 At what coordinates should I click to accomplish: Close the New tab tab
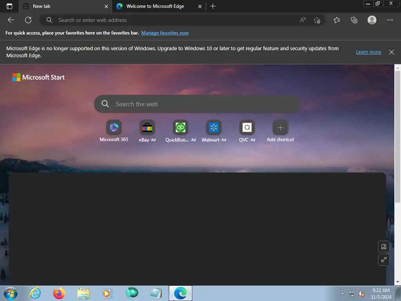(107, 6)
